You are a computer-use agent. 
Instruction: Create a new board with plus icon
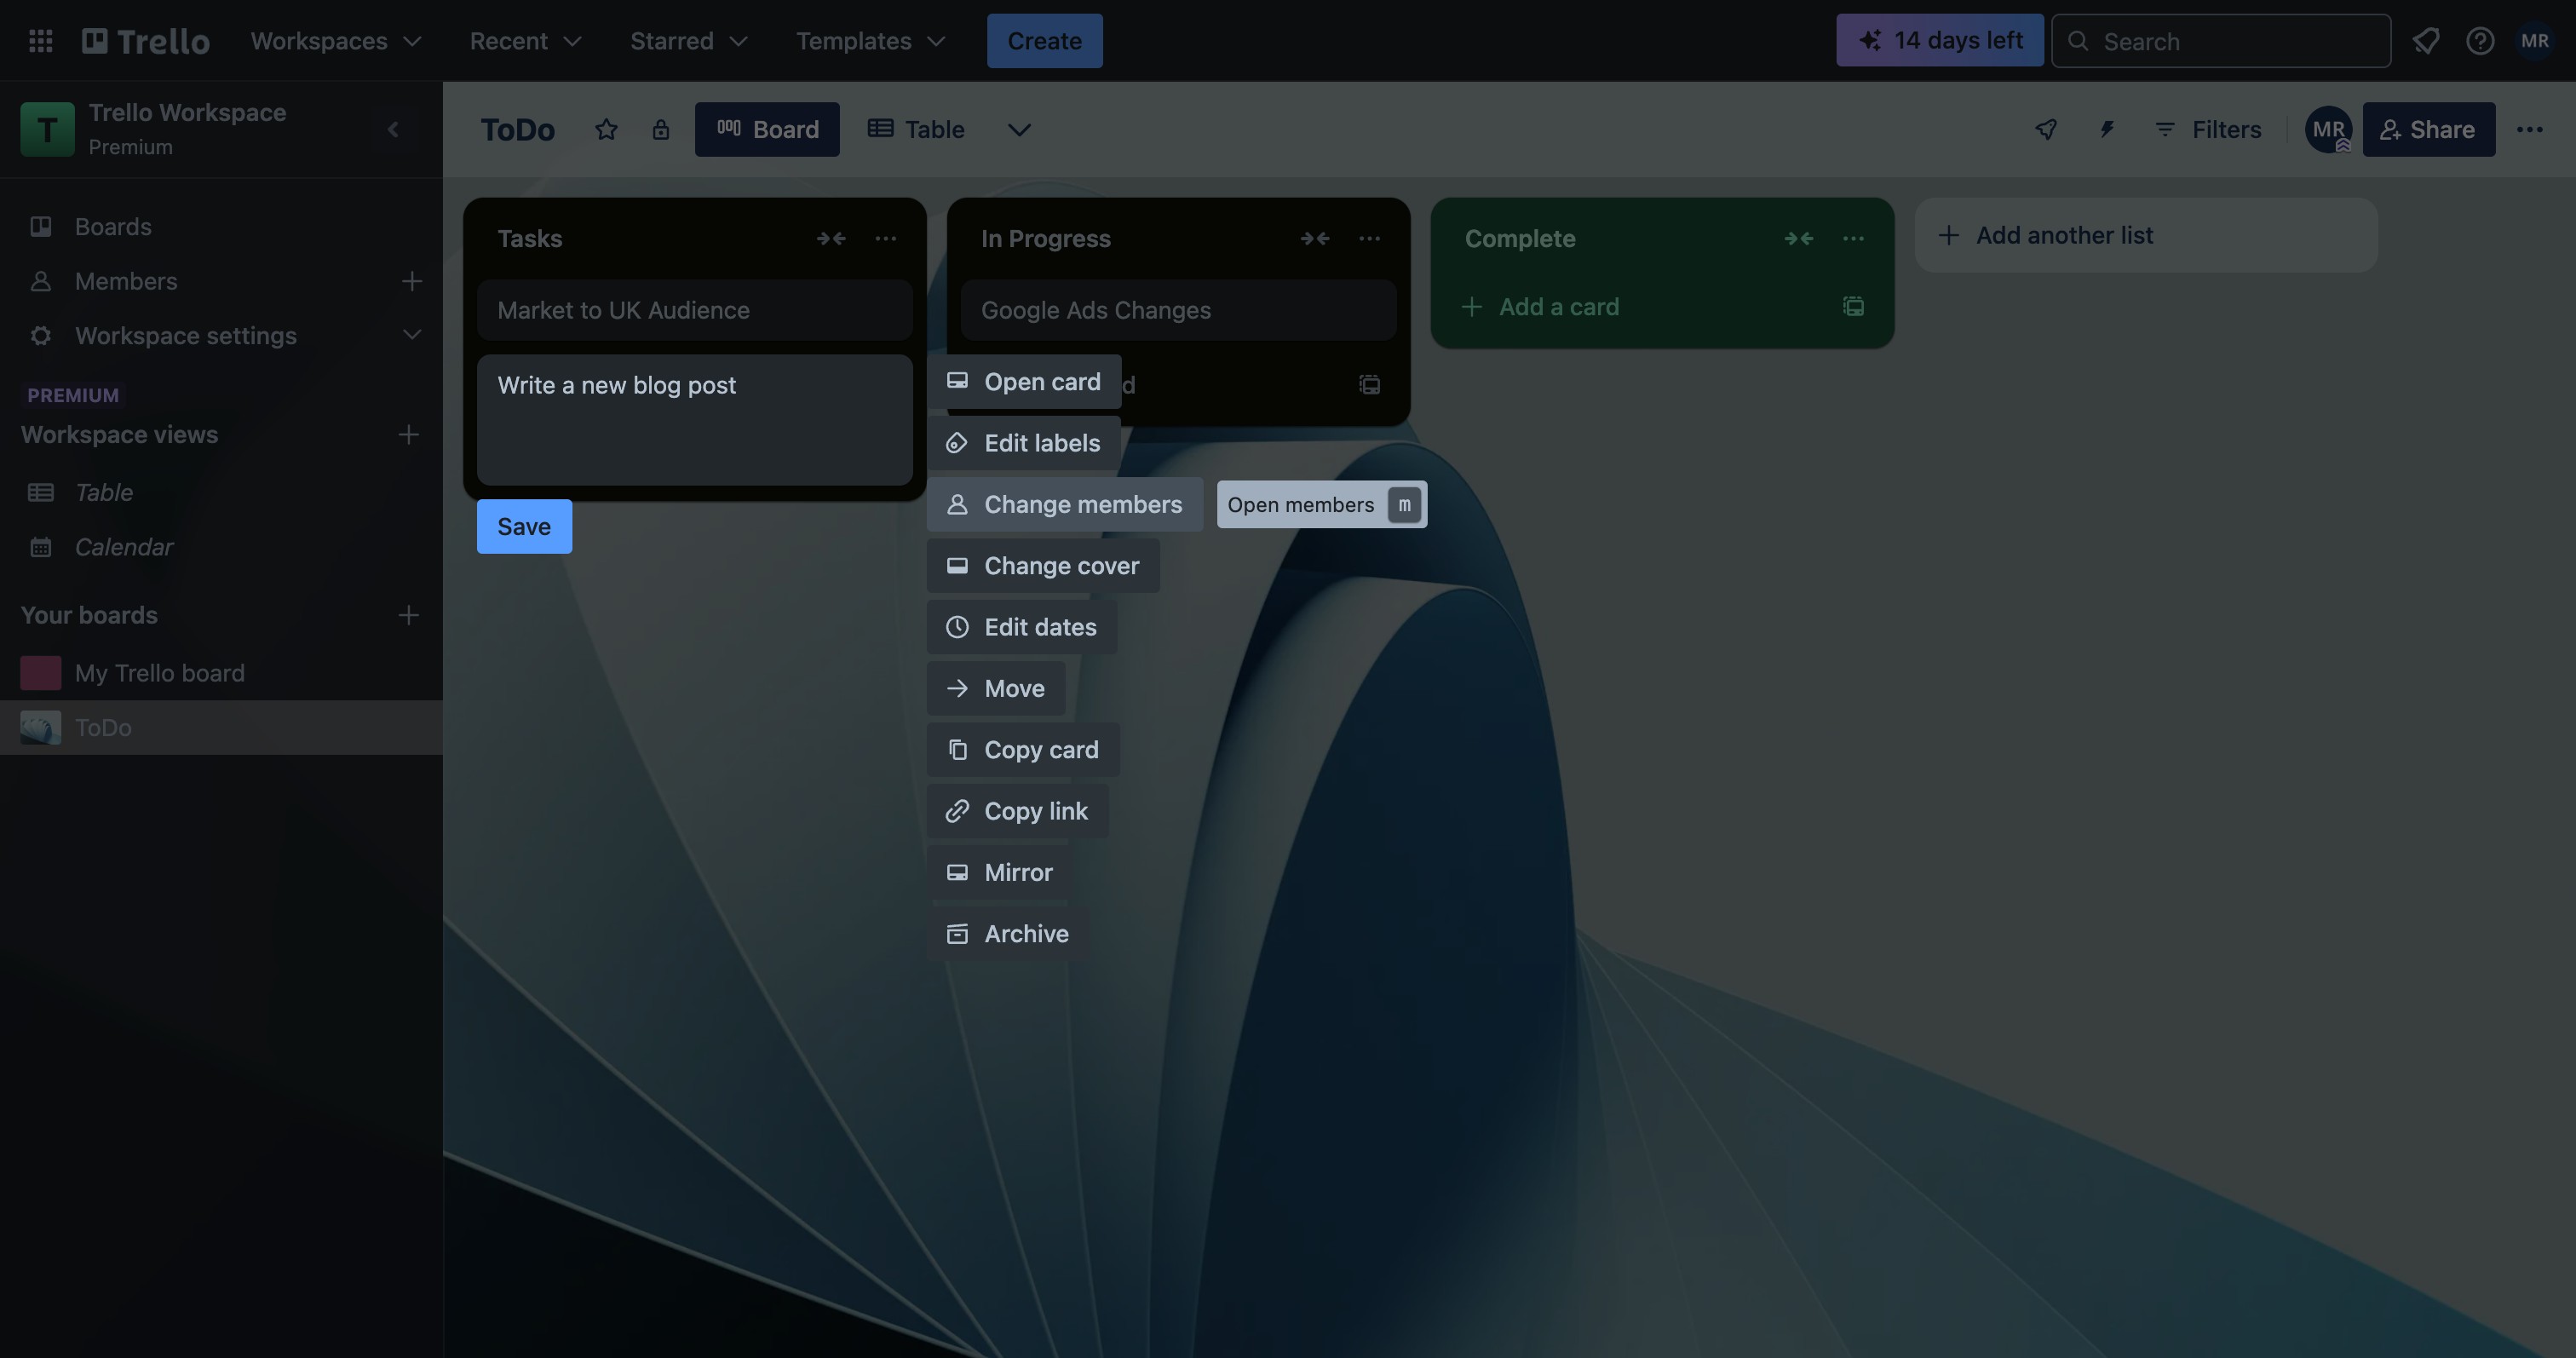coord(408,615)
